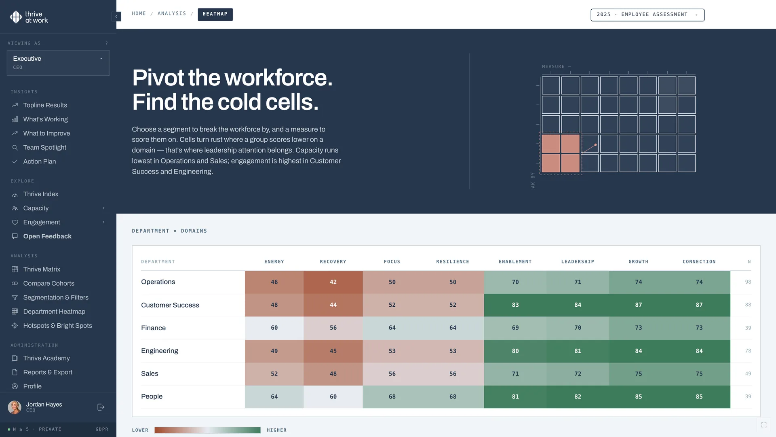Click the Operations Recovery cell 42

[333, 282]
